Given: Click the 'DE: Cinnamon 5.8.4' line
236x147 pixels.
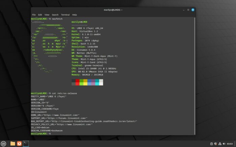Looking at the screenshot, I should pos(83,50).
